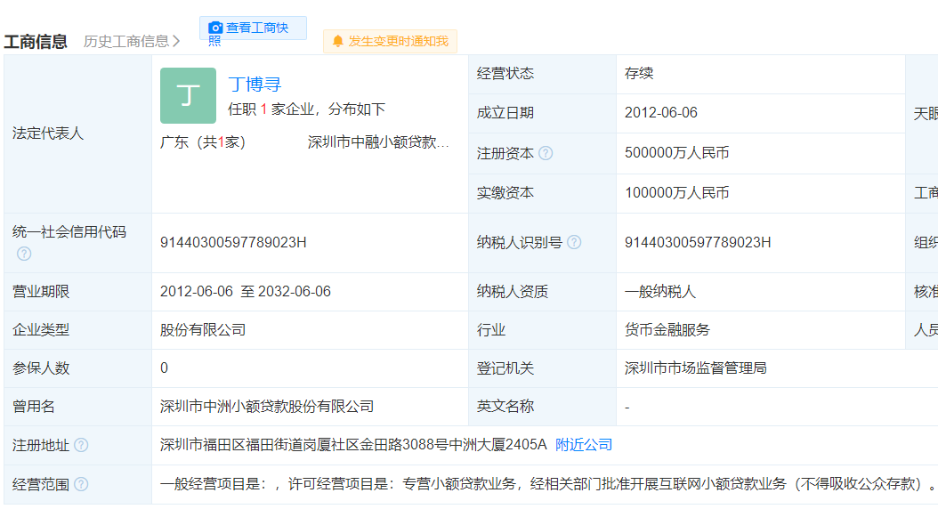The width and height of the screenshot is (938, 509).
Task: Select the registered address text 深圳市福田区…2405A
Action: [353, 445]
